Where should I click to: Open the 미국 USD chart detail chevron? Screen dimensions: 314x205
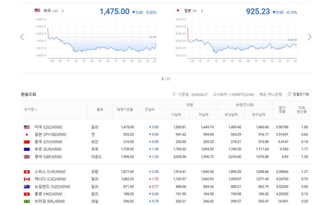click(63, 10)
